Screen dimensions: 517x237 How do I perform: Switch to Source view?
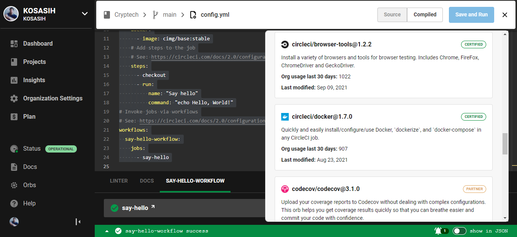pos(392,15)
